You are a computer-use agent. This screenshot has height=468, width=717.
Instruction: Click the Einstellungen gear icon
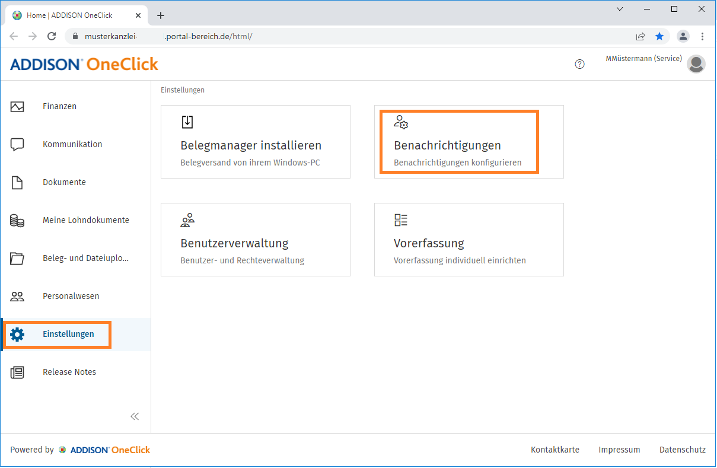(x=17, y=335)
